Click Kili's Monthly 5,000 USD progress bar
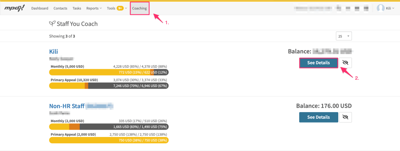 click(x=109, y=72)
